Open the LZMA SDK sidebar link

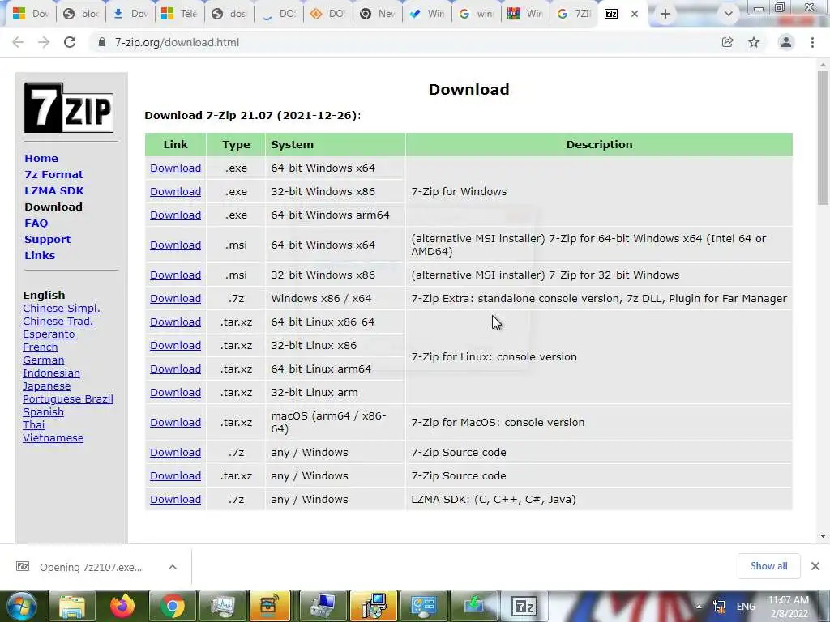[54, 190]
